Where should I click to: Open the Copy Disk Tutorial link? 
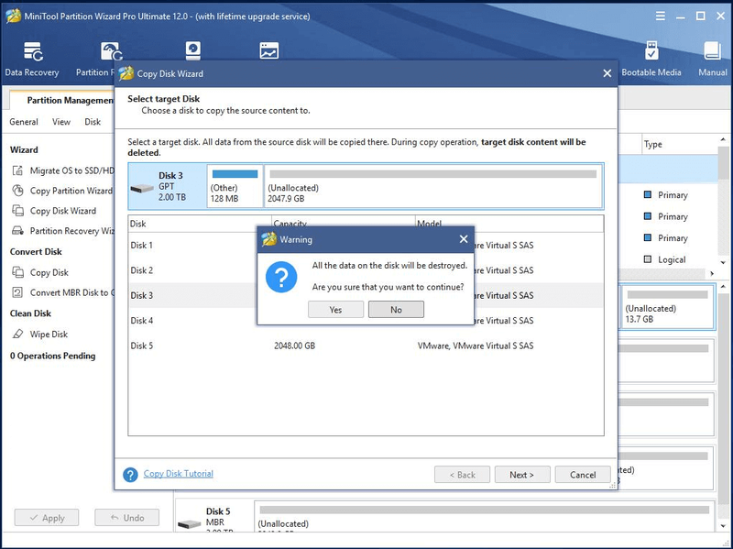pos(178,473)
